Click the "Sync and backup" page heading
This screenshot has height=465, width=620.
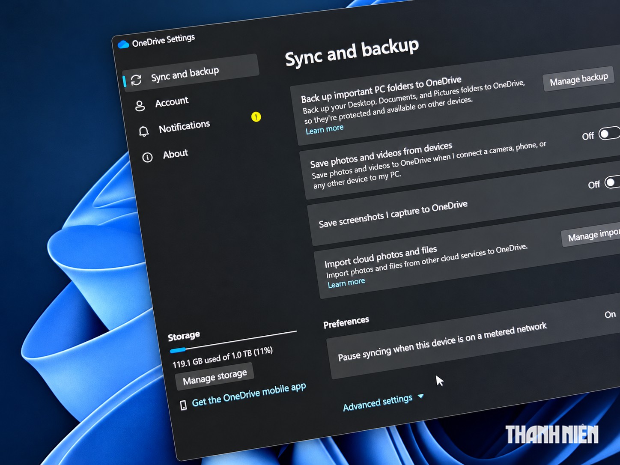pyautogui.click(x=352, y=52)
